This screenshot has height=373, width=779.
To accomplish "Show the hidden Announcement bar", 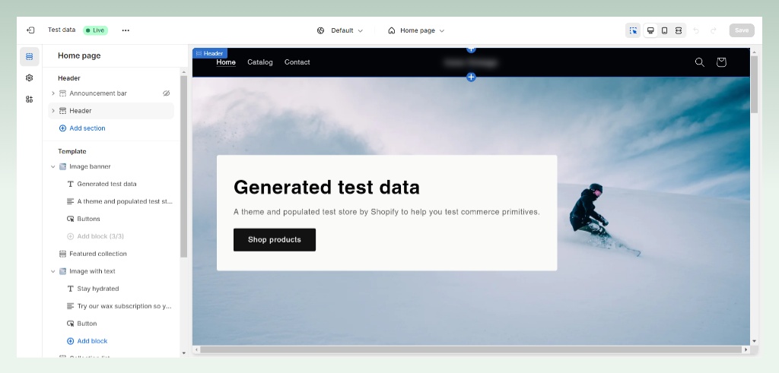I will click(x=167, y=93).
